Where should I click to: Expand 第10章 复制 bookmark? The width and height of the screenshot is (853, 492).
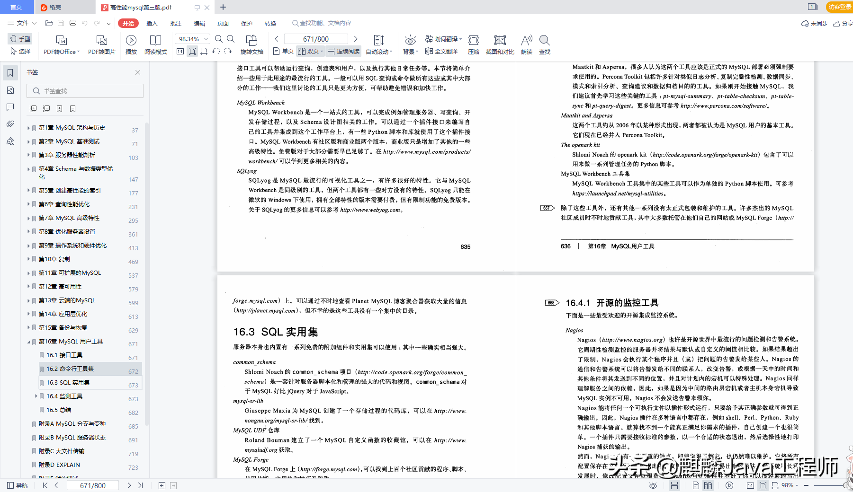[28, 259]
